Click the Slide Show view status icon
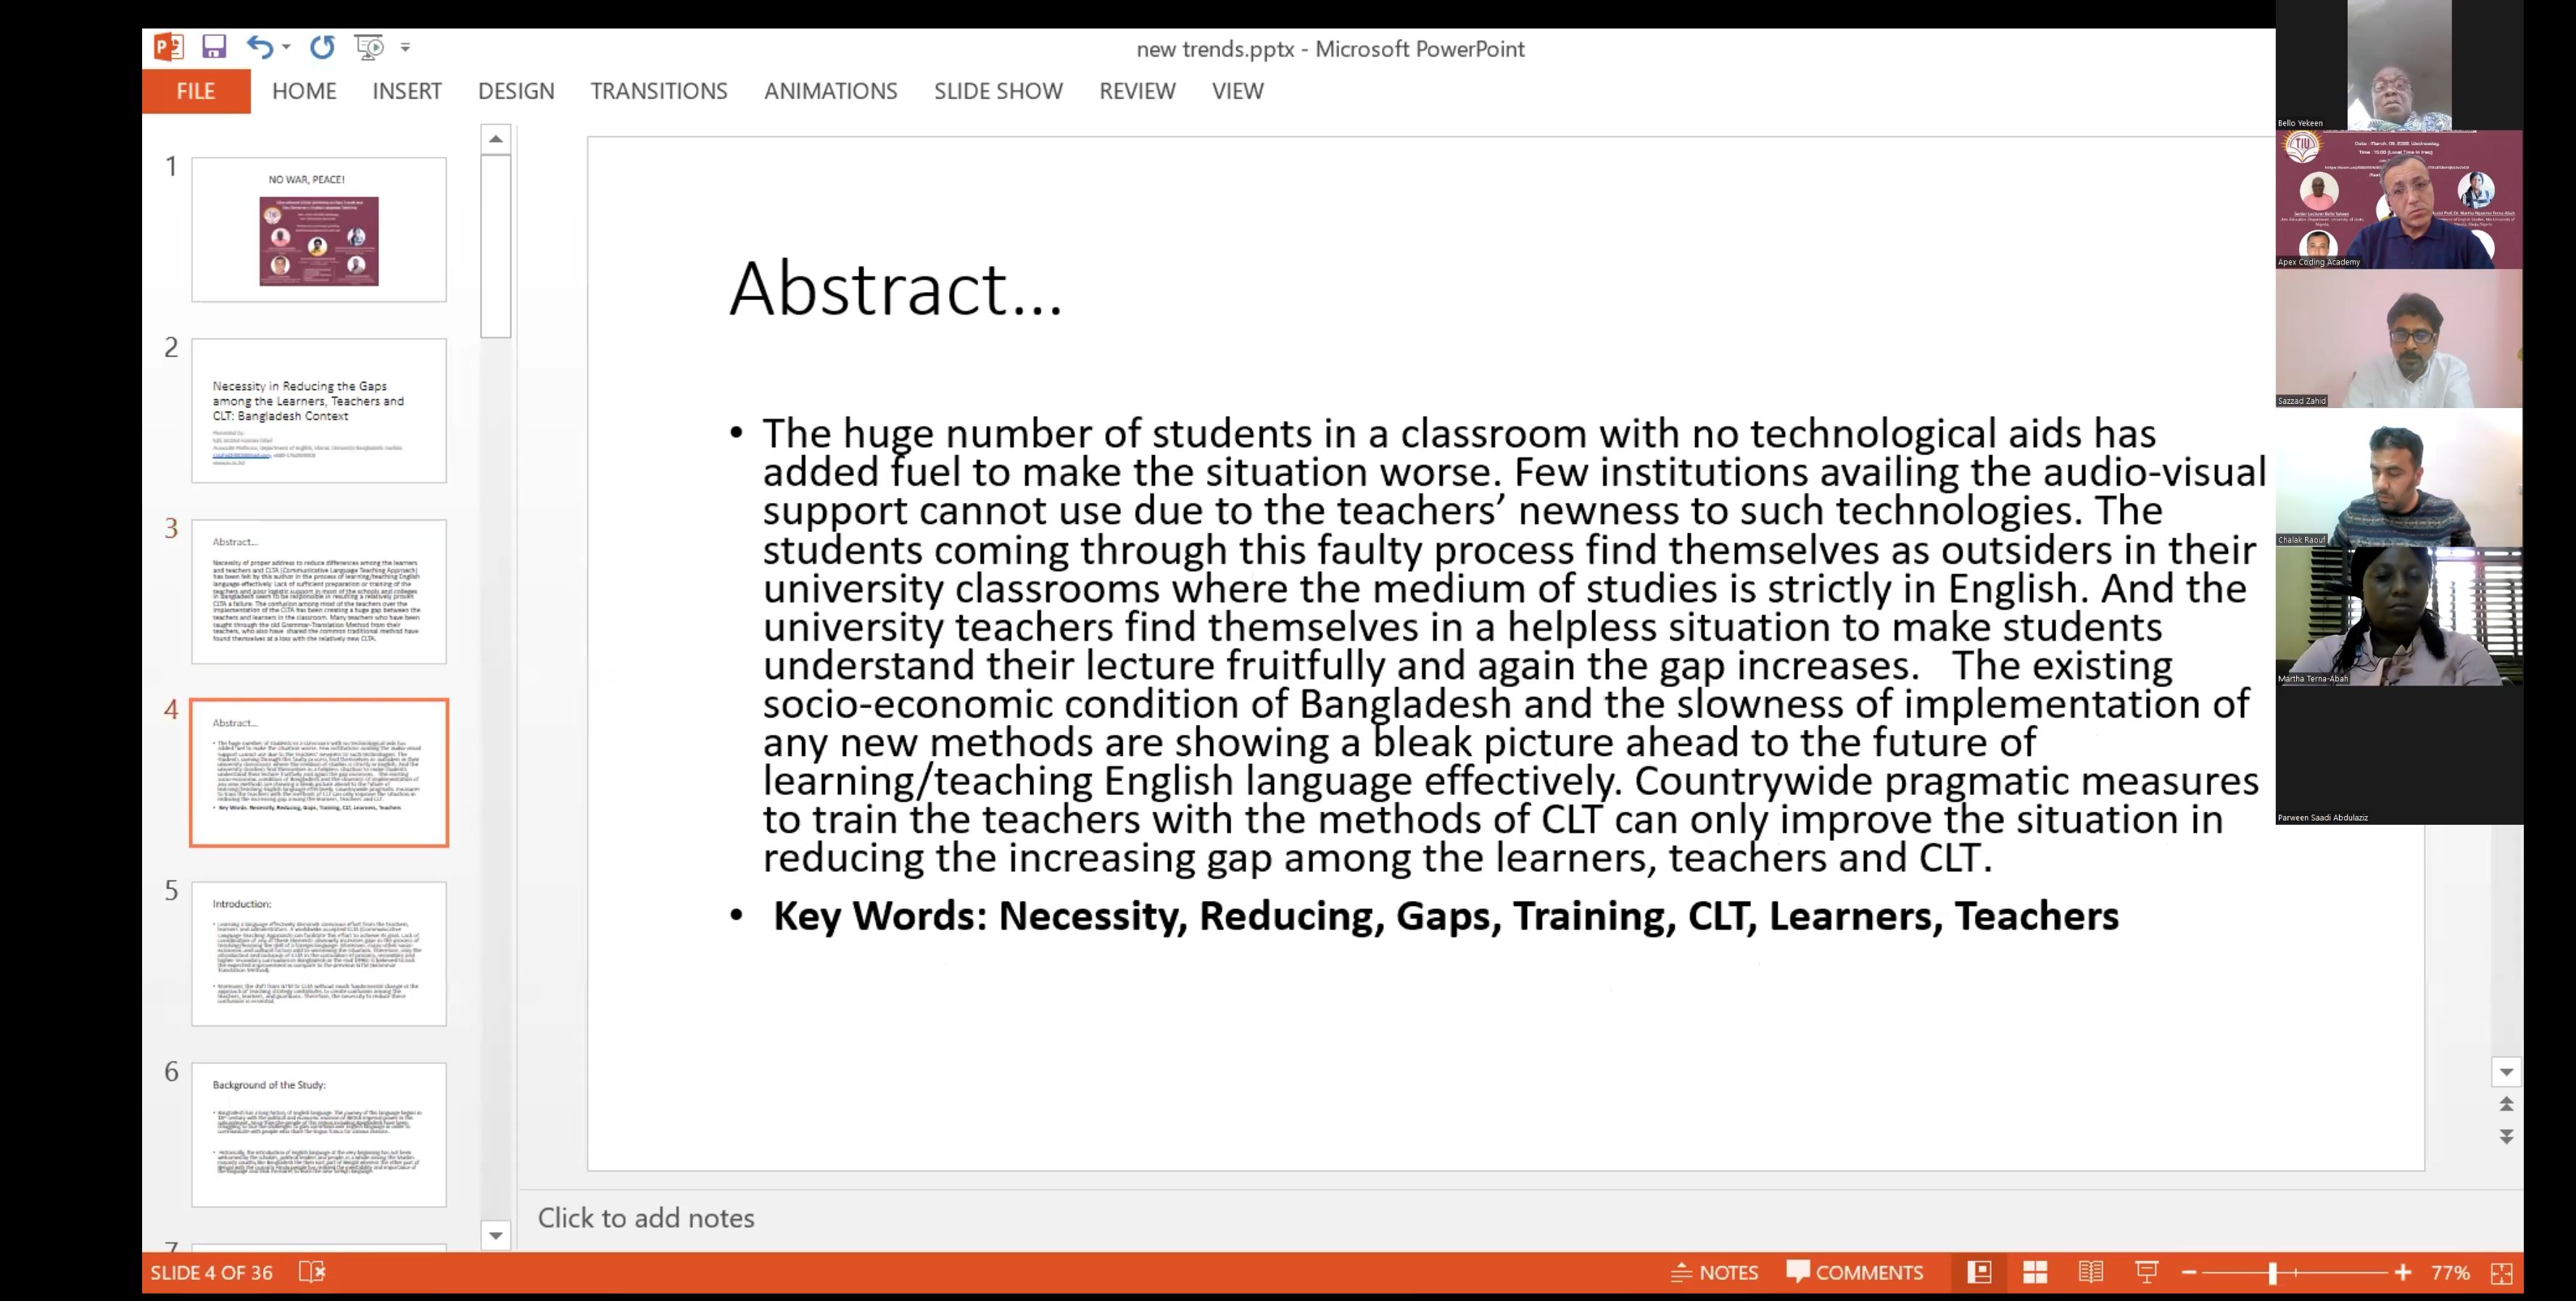Image resolution: width=2576 pixels, height=1301 pixels. coord(2146,1272)
